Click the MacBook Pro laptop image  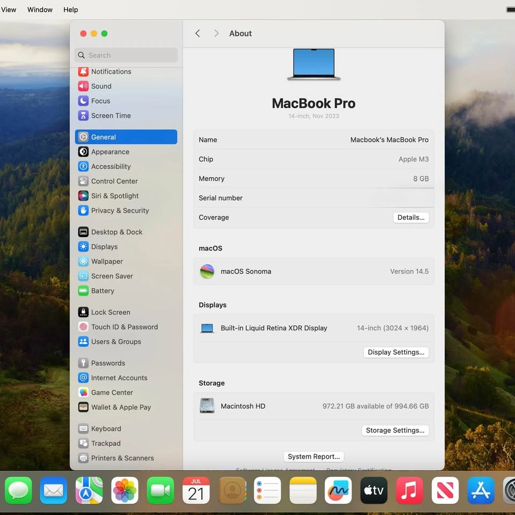[x=314, y=64]
